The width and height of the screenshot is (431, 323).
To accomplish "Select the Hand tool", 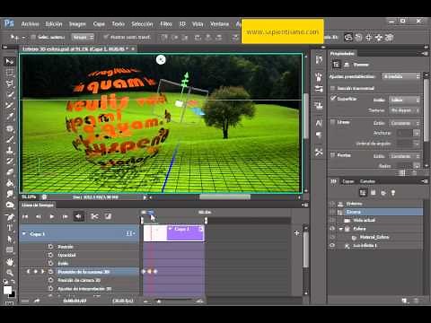I will (10, 262).
